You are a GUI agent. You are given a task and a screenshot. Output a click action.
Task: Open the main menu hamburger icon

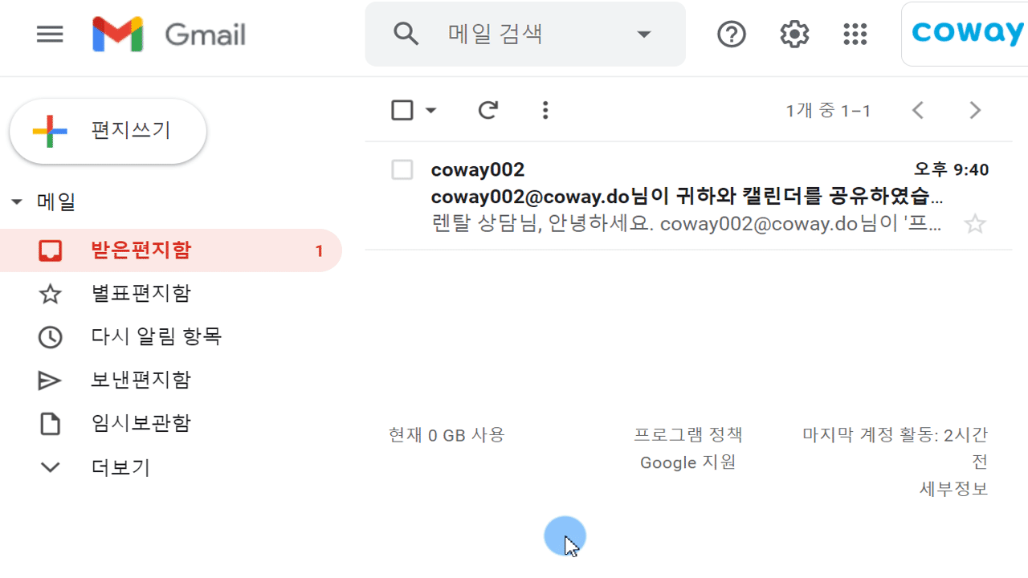pyautogui.click(x=50, y=34)
